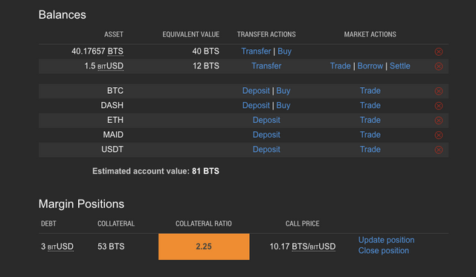Click red X icon for USDT row
This screenshot has height=277, width=476.
438,150
